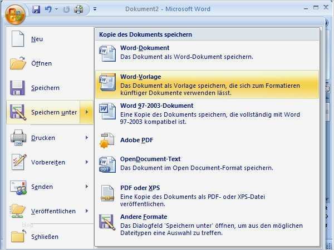Expand the Veröffentlichen submenu arrow

pyautogui.click(x=87, y=211)
